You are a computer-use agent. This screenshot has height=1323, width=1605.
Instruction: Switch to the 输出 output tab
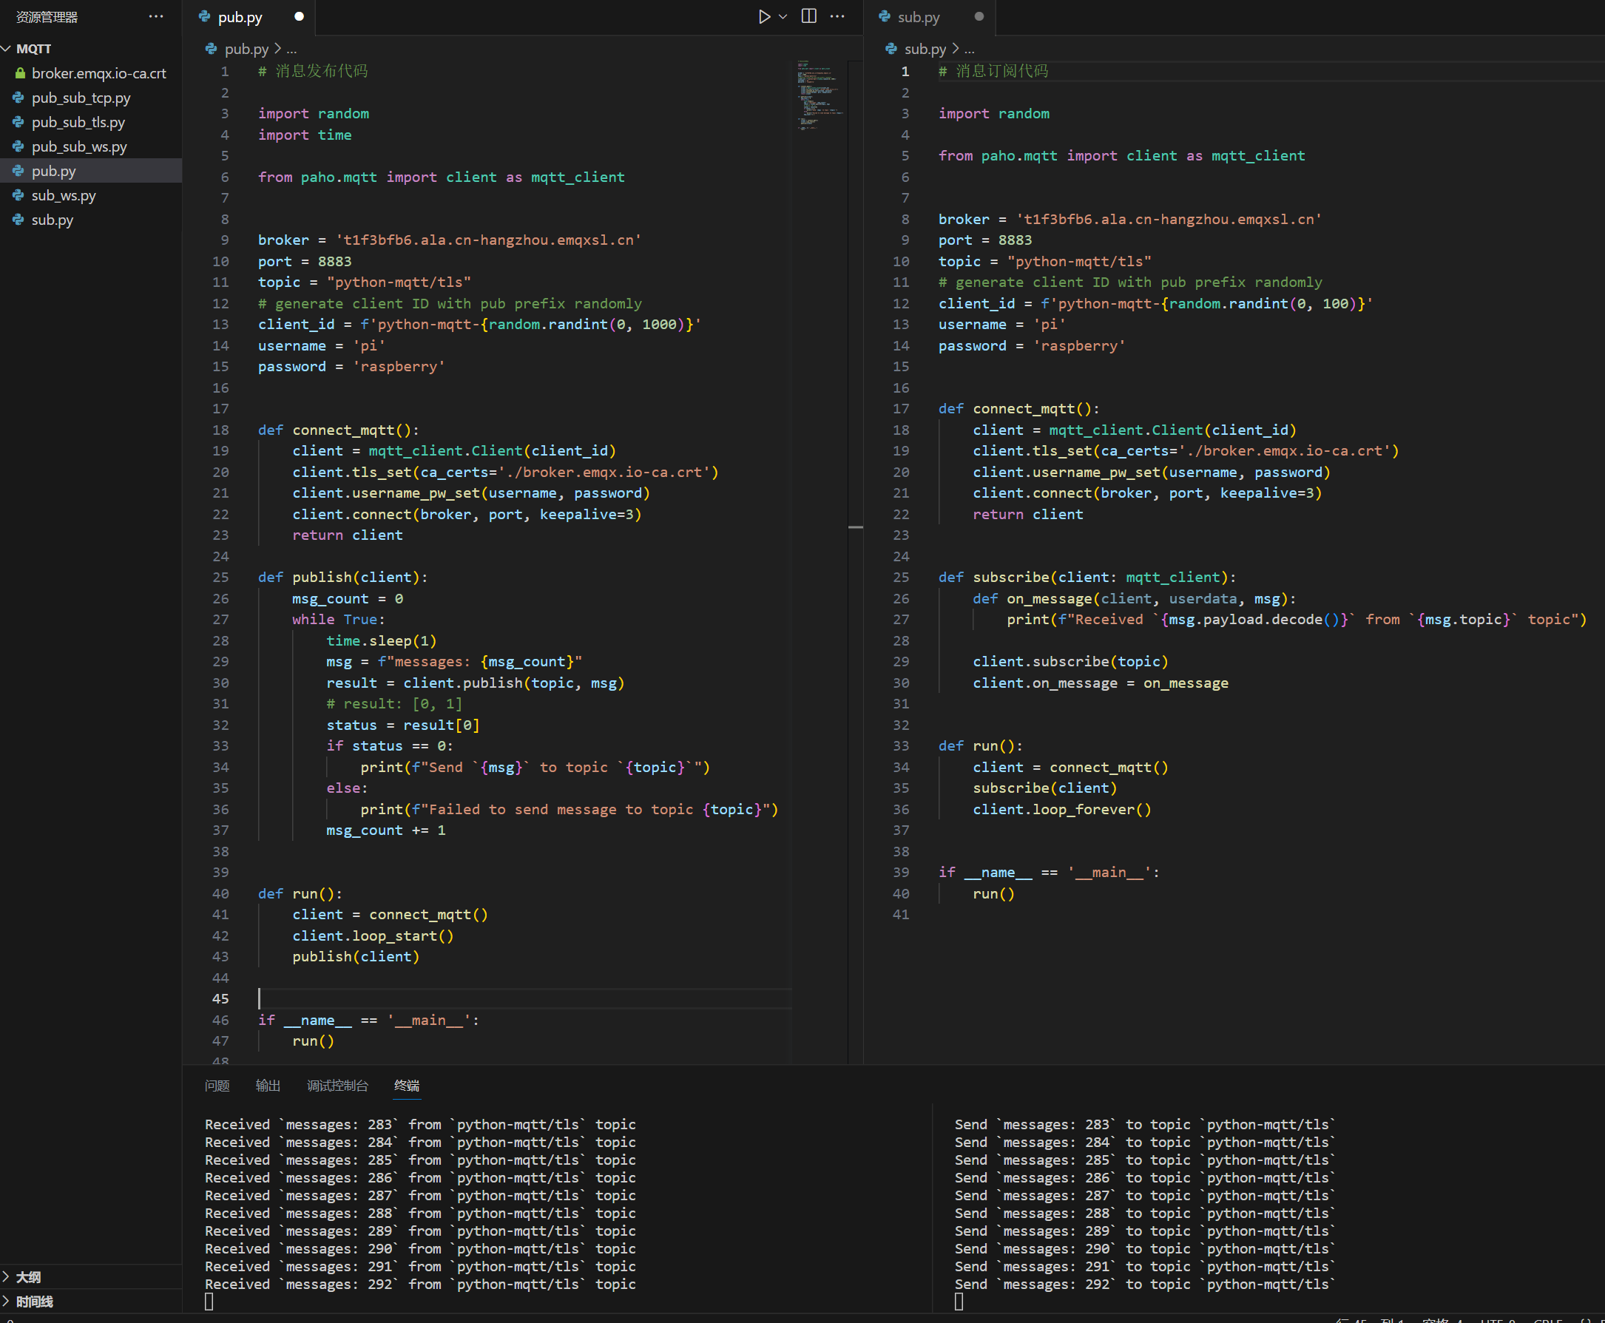point(268,1085)
